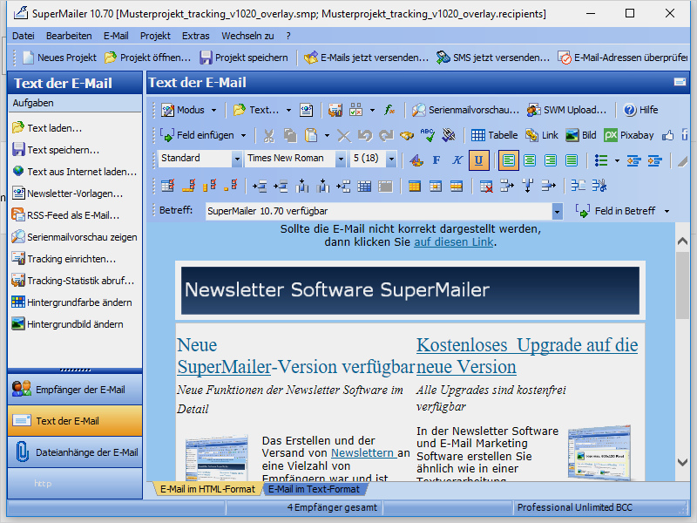
Task: Click the font color palette icon
Action: click(416, 160)
